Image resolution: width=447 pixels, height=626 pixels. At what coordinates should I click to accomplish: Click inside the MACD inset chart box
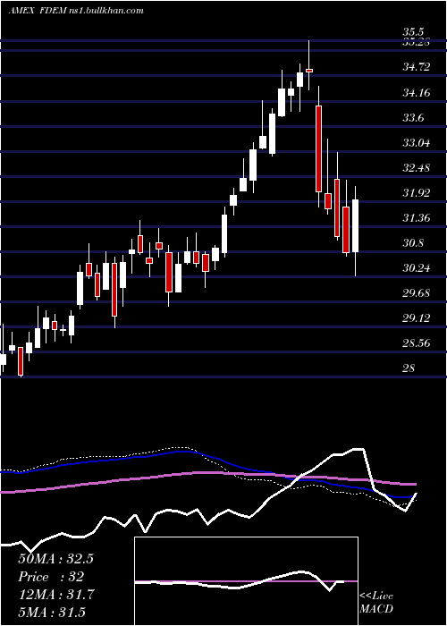point(246,581)
